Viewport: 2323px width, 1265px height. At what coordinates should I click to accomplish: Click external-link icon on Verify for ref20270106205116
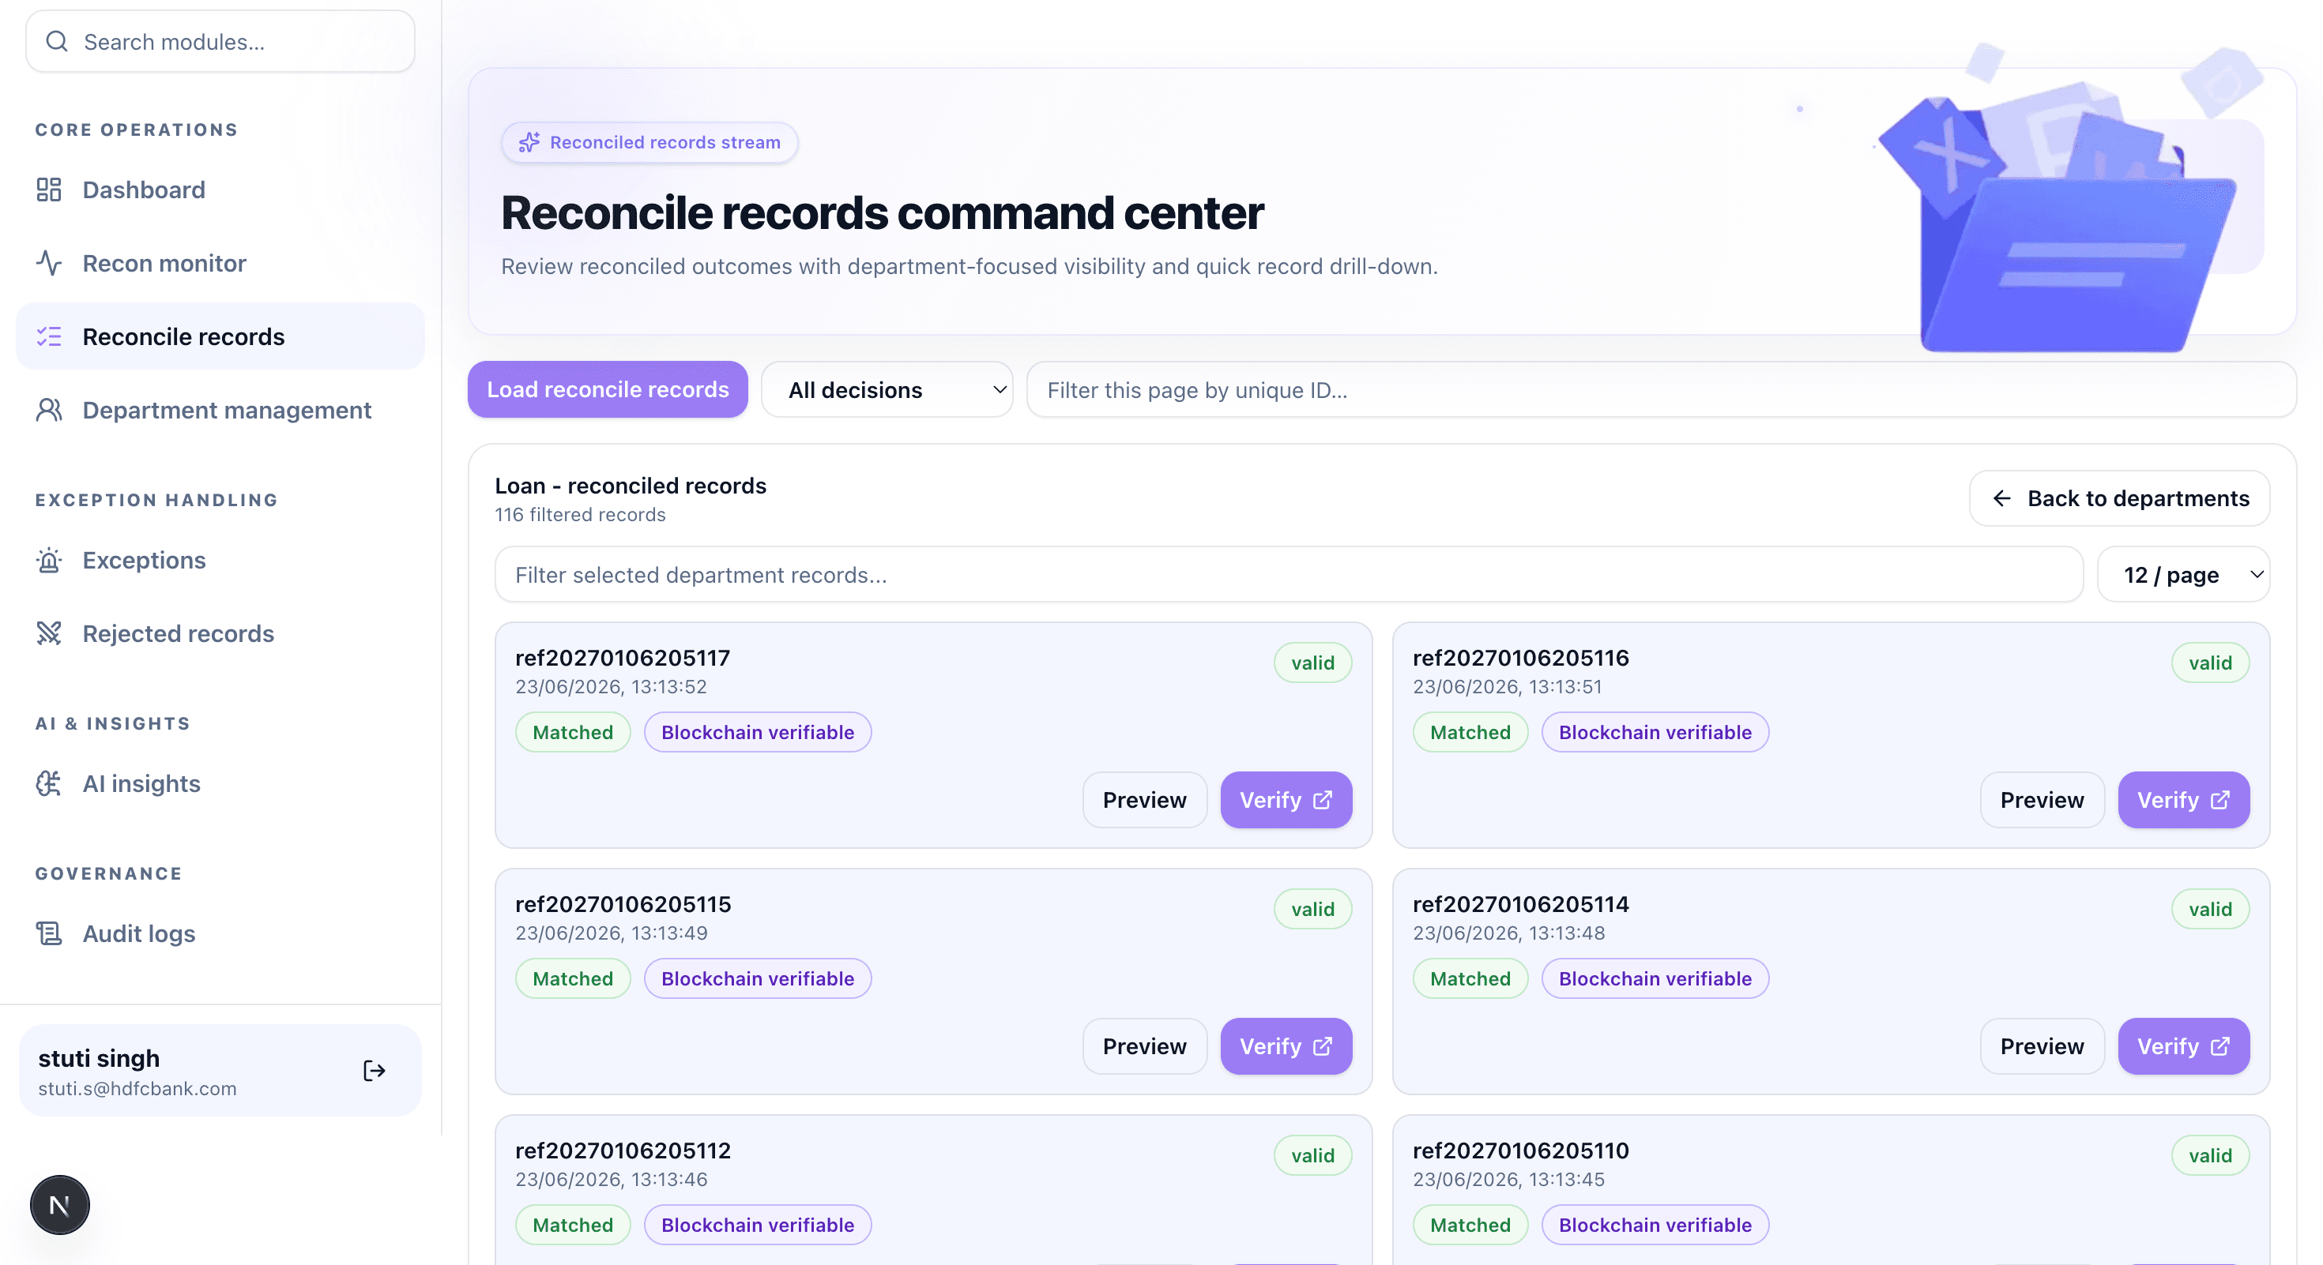pos(2220,800)
